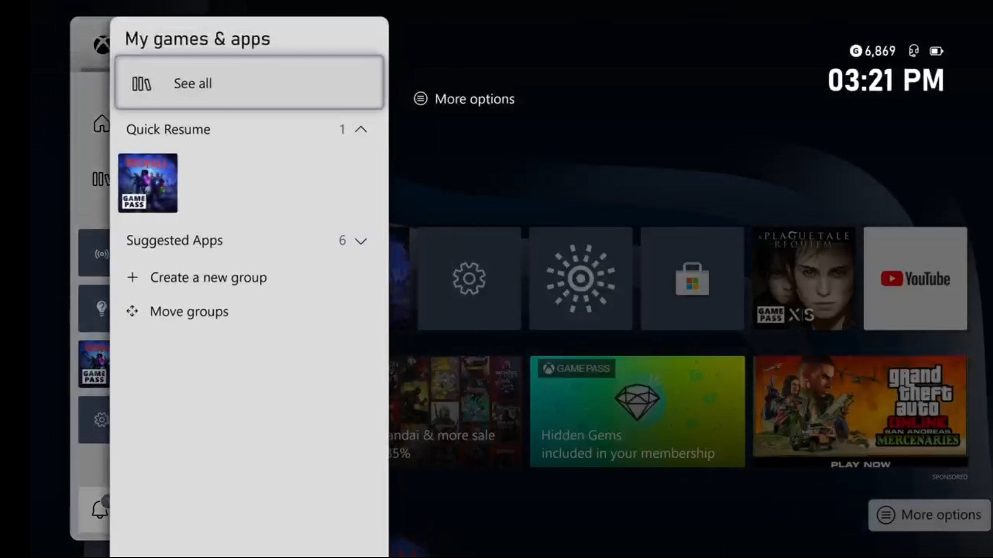The width and height of the screenshot is (993, 558).
Task: Choose Create a new group
Action: point(208,278)
